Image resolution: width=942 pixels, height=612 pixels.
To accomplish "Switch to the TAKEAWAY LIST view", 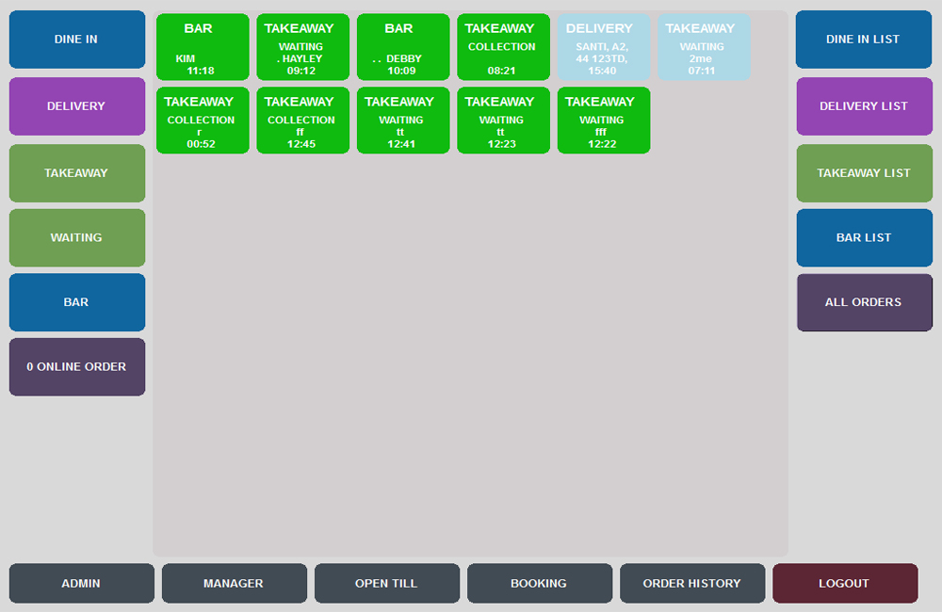I will (864, 173).
